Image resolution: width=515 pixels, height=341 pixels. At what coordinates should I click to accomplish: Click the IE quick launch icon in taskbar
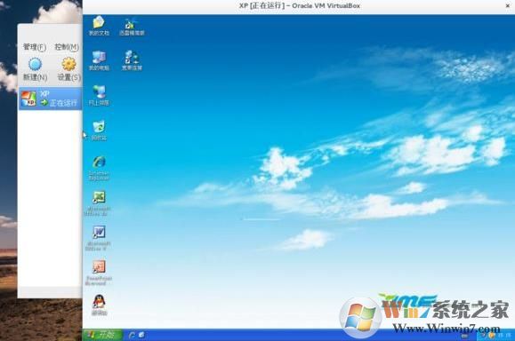[133, 335]
